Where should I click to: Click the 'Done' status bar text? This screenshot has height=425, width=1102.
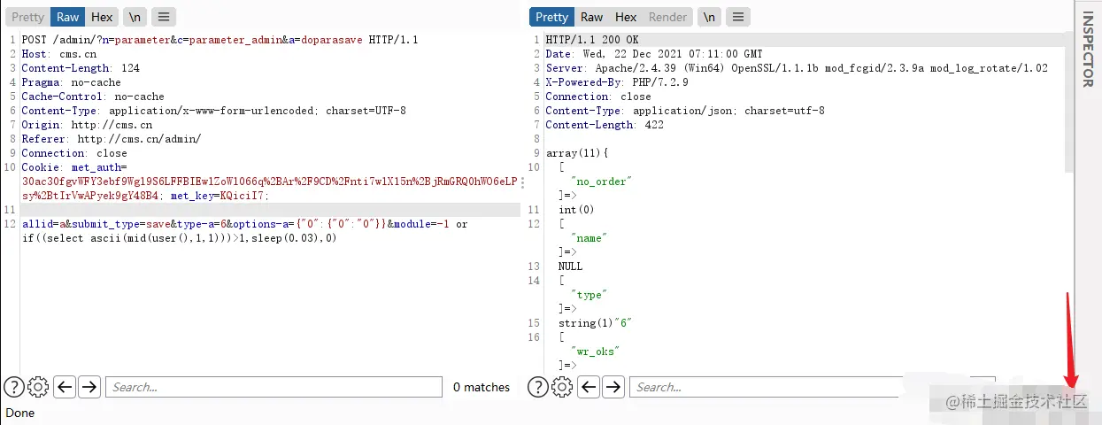(x=19, y=413)
